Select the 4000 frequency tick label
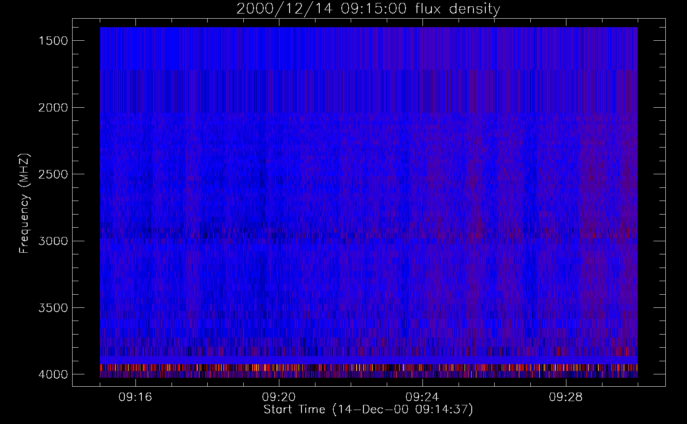The image size is (687, 424). point(53,374)
